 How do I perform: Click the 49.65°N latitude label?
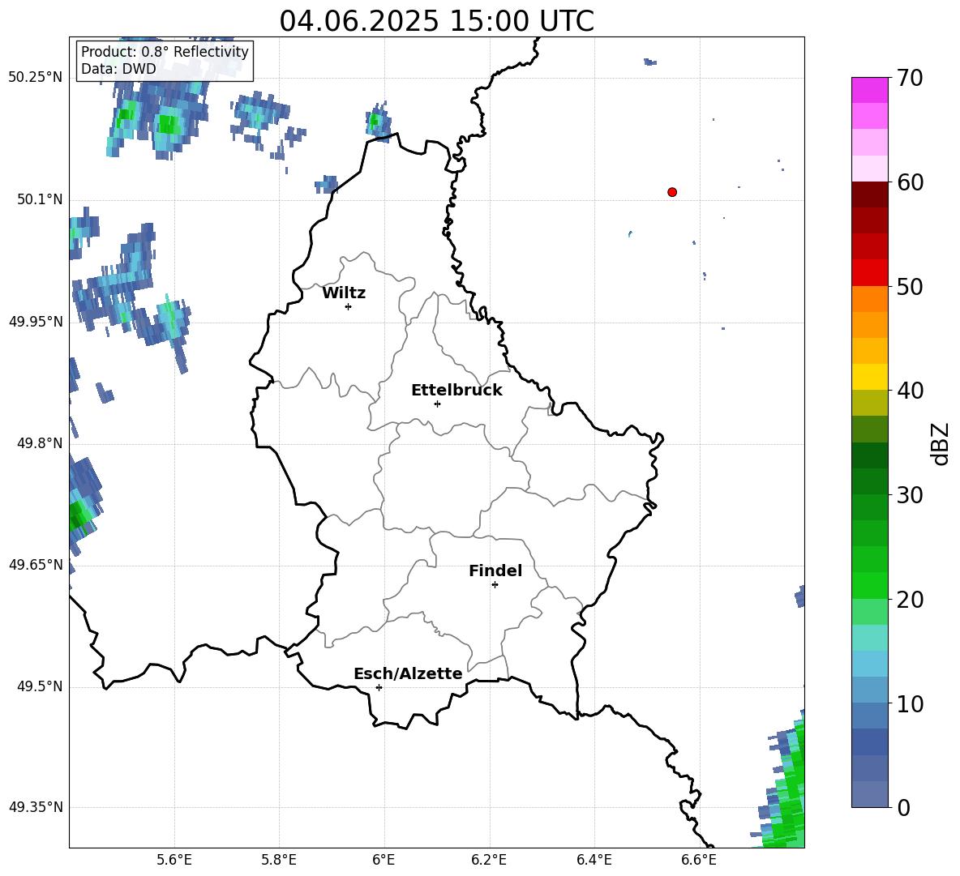(36, 565)
